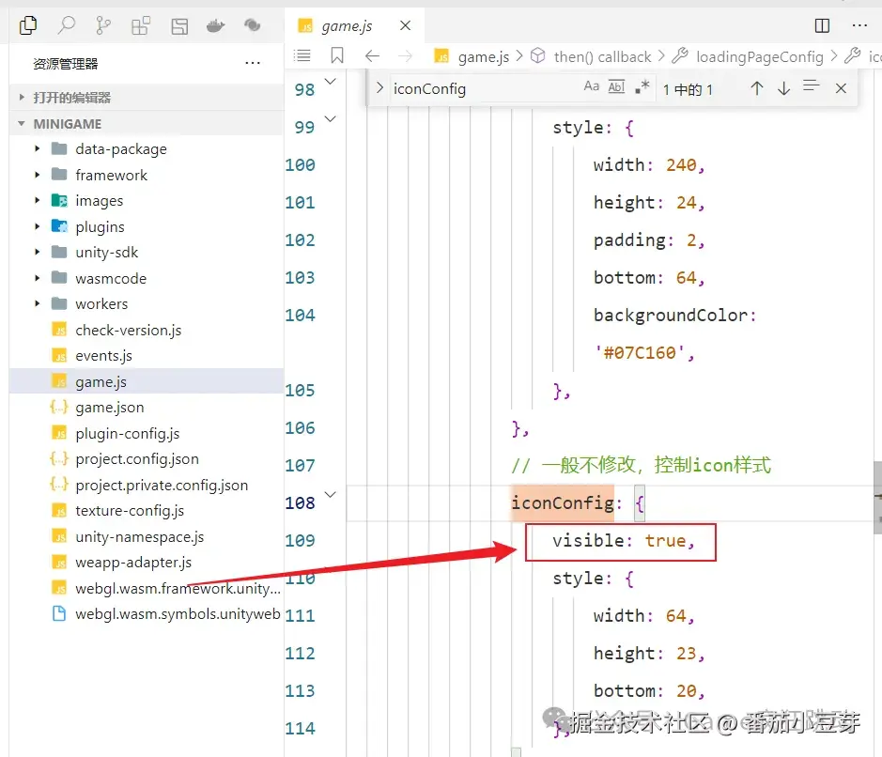Open the explorer panel more actions ellipsis
Screen dimensions: 882x757
(x=253, y=63)
